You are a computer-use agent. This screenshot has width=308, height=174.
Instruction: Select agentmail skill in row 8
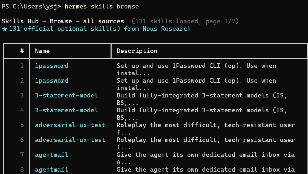pos(51,169)
